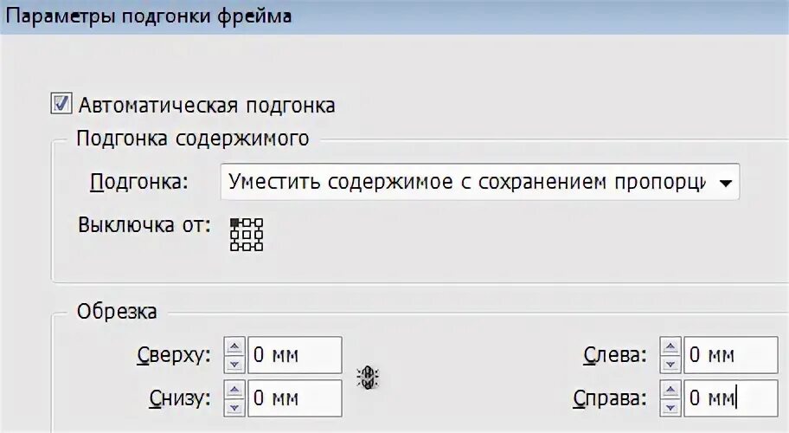Decrease the Справа crop value with down arrow
The width and height of the screenshot is (789, 433).
(x=670, y=407)
